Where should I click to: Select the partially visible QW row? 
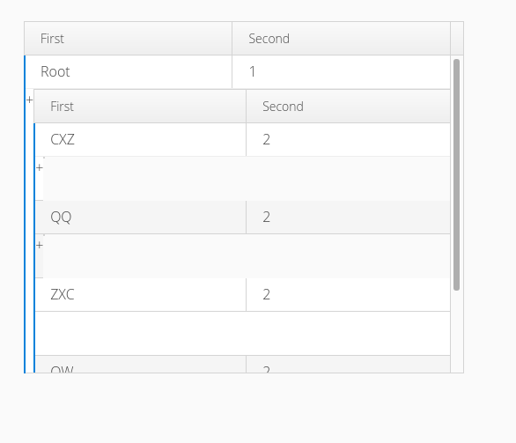pyautogui.click(x=242, y=365)
